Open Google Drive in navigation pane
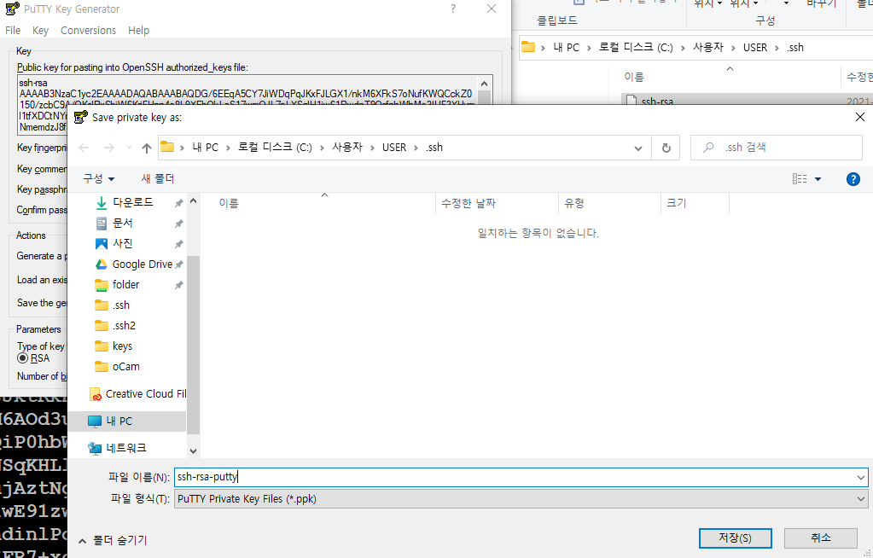Viewport: 873px width, 558px height. (x=142, y=264)
